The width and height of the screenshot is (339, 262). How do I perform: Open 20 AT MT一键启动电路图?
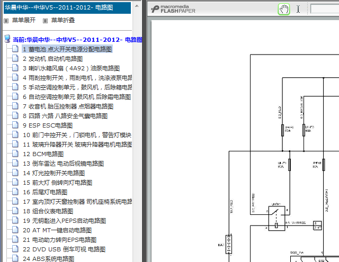57,230
